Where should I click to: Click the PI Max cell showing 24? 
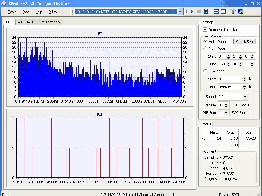[x=214, y=138]
